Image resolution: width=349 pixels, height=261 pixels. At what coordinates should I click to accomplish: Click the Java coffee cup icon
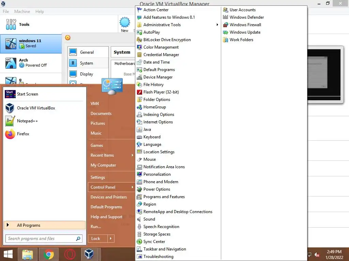pyautogui.click(x=139, y=129)
